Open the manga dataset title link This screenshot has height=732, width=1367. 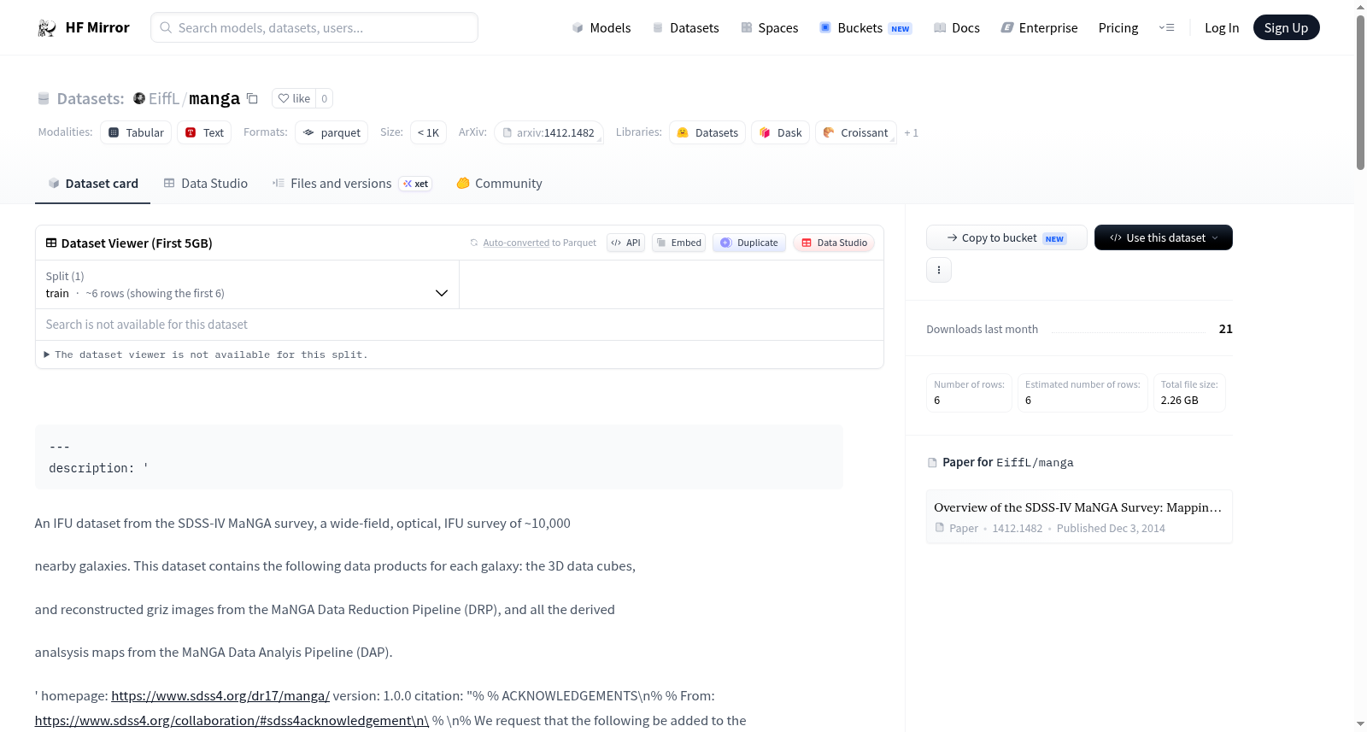coord(214,98)
